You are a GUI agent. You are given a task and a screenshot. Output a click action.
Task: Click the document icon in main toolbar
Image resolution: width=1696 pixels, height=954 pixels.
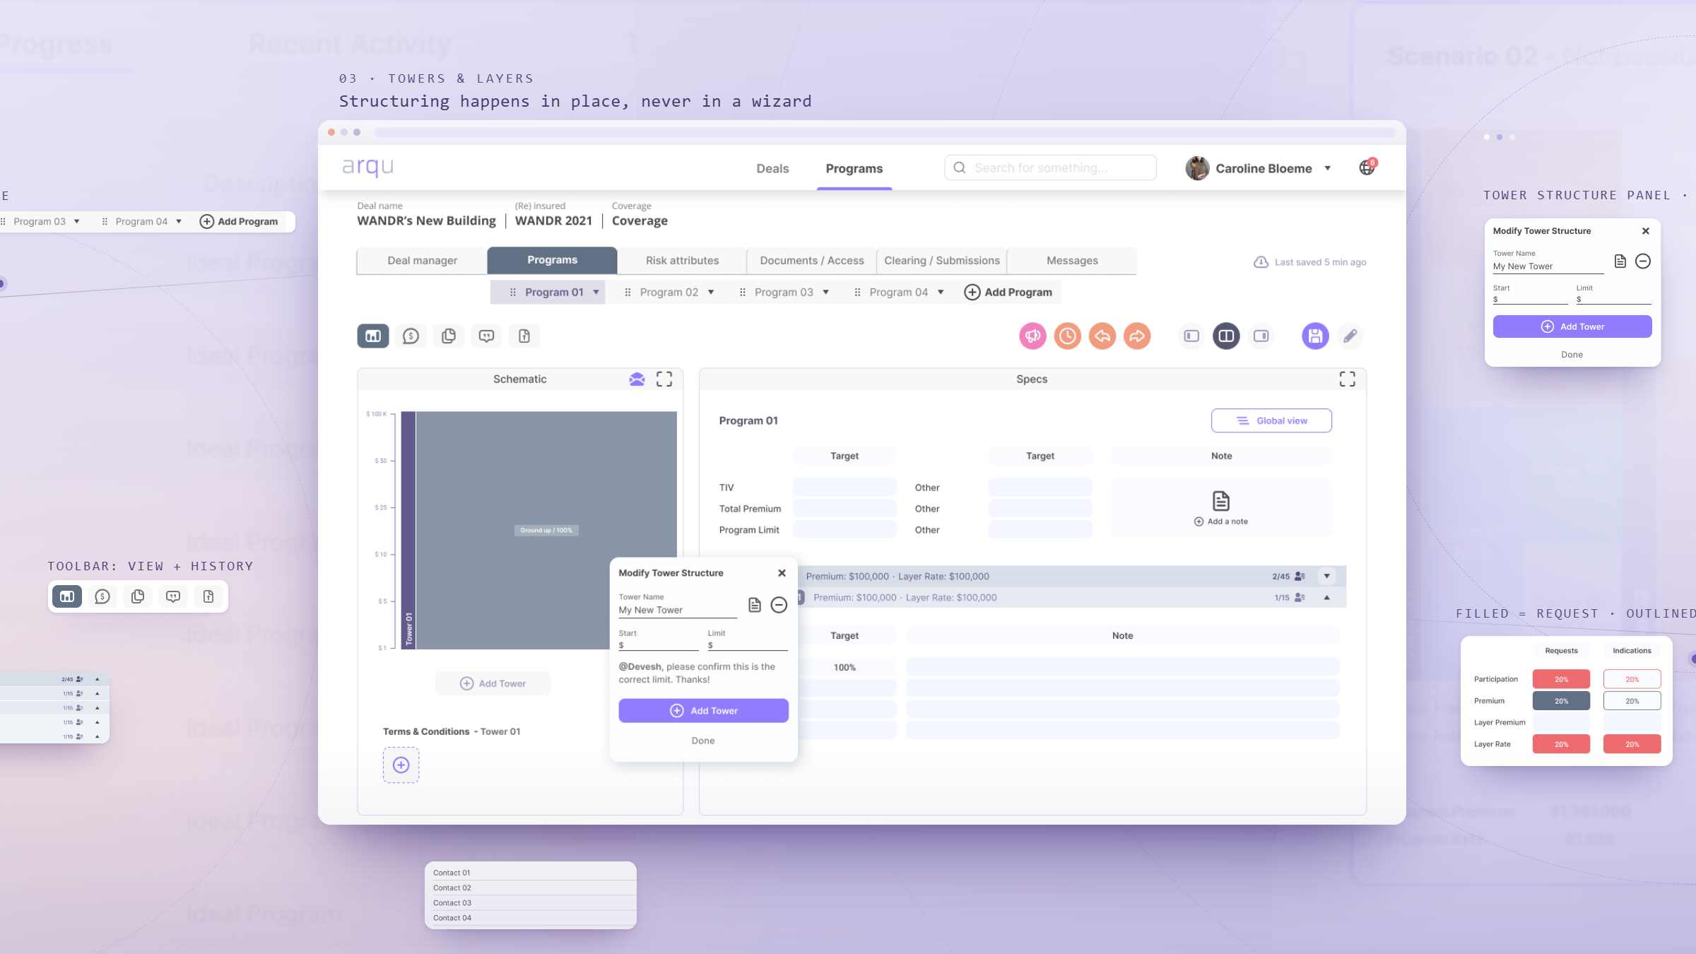point(524,336)
